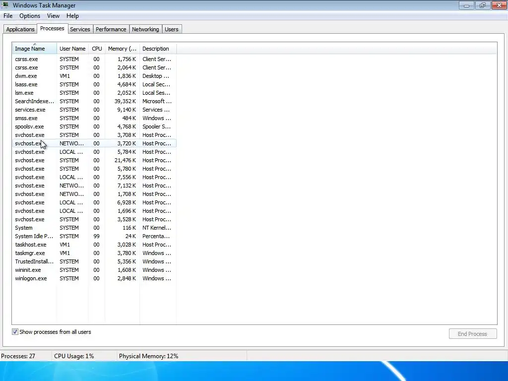Open the File menu
The height and width of the screenshot is (381, 508).
8,16
